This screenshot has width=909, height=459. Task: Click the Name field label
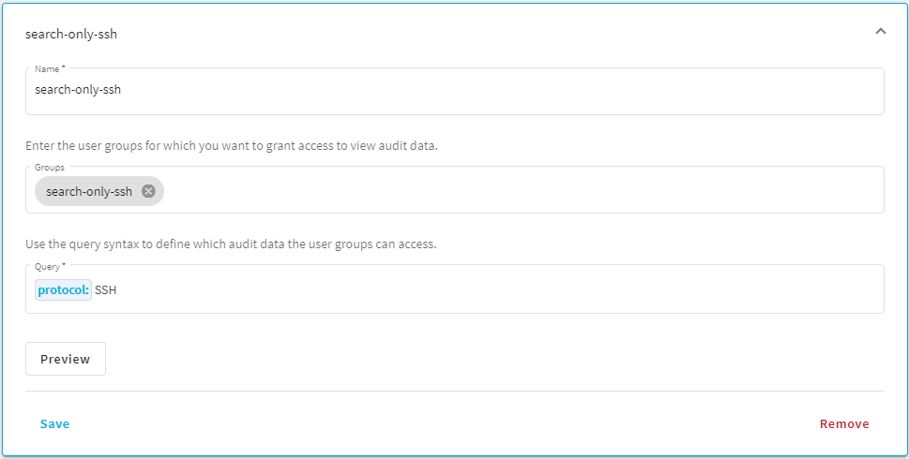point(50,69)
